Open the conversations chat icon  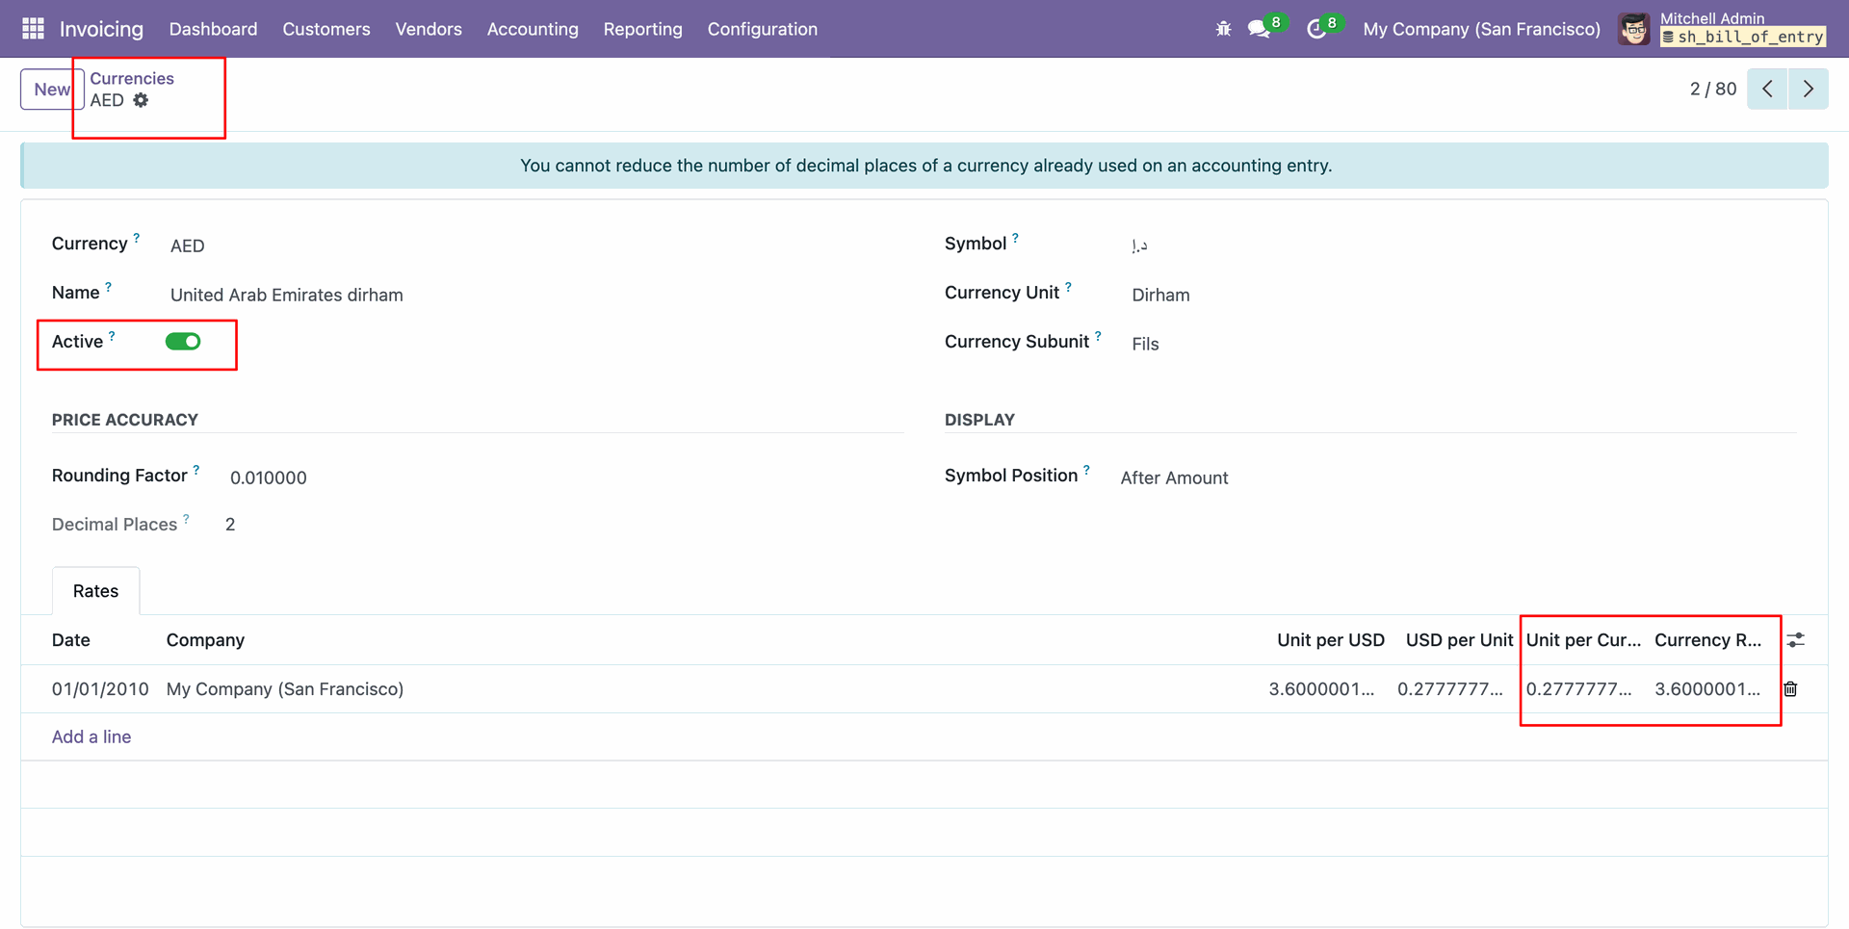(x=1259, y=29)
